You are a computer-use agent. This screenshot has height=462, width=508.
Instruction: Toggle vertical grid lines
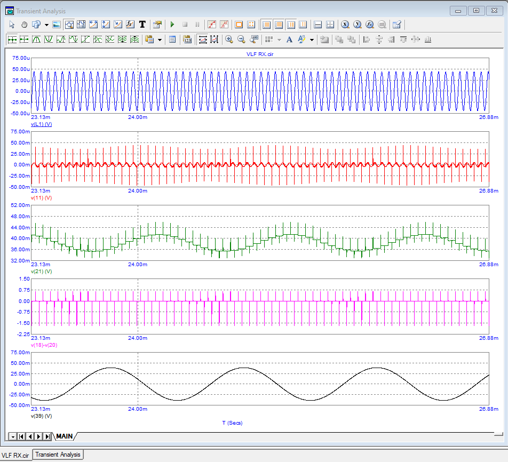(x=267, y=25)
